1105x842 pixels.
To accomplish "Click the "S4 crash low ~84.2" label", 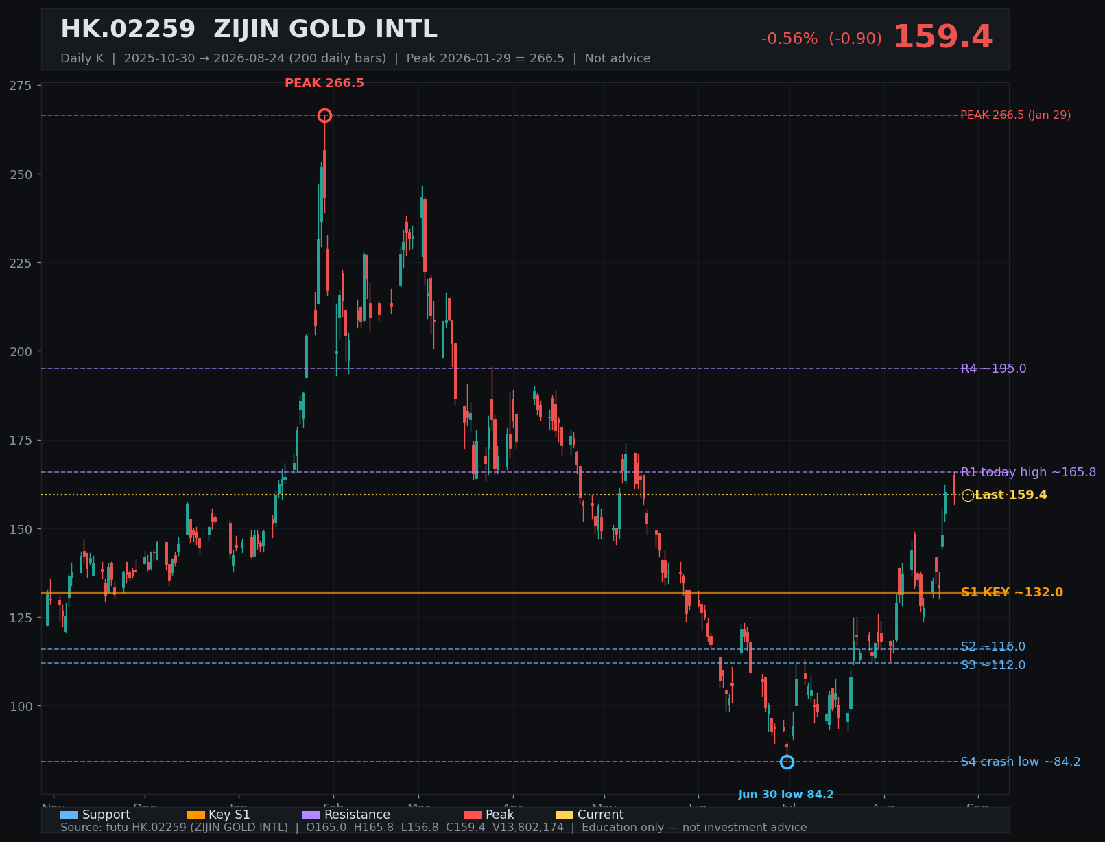I will (1021, 762).
